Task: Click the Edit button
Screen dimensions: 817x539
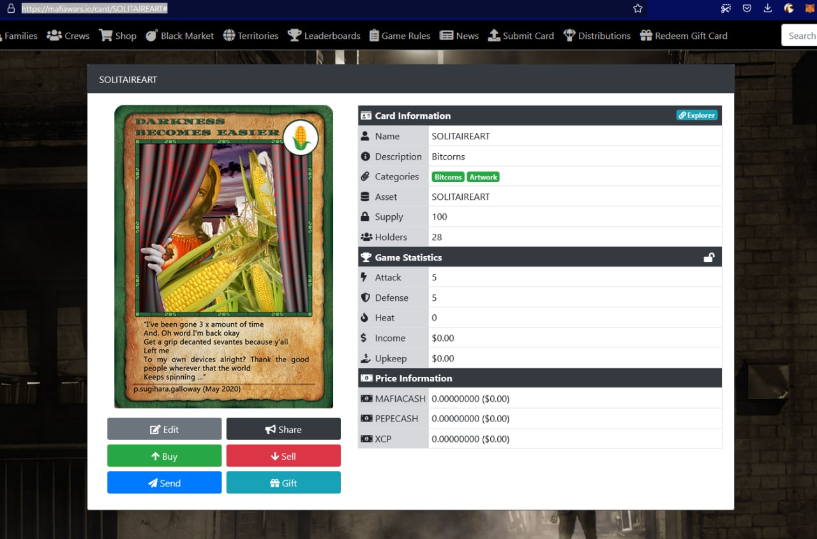Action: (165, 429)
